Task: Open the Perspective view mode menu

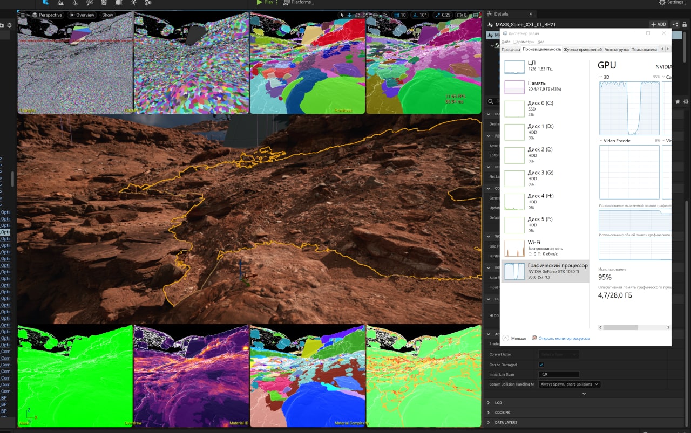Action: [x=48, y=15]
